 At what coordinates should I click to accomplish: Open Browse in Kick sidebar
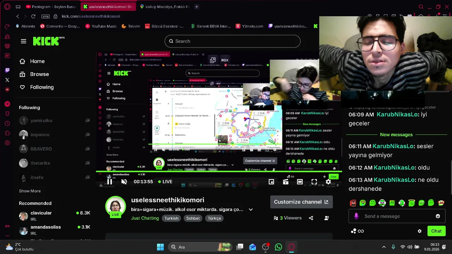(x=34, y=74)
